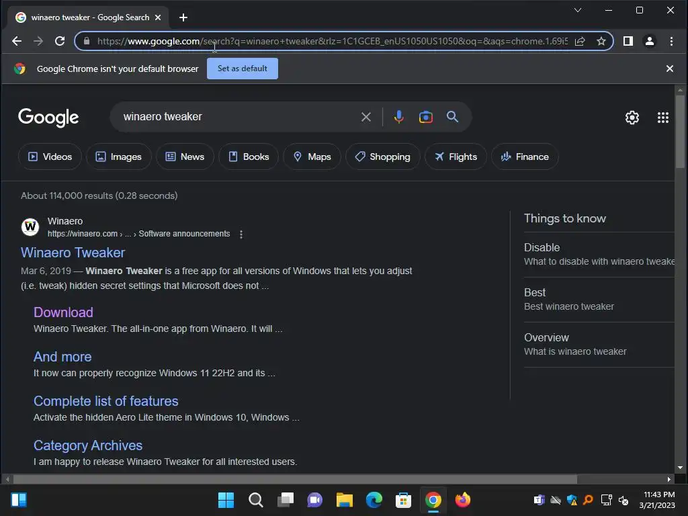Image resolution: width=688 pixels, height=516 pixels.
Task: Open the And more sitelink
Action: click(x=62, y=357)
